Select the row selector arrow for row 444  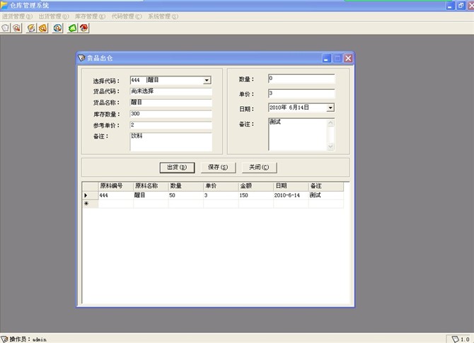coord(90,195)
